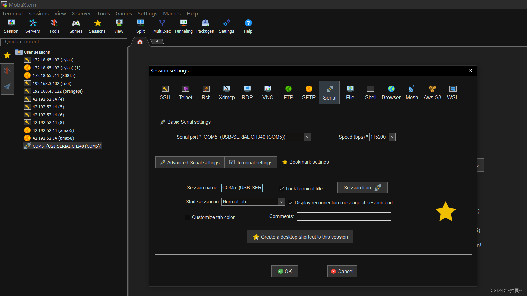
Task: Select the SFTP session type
Action: 309,93
